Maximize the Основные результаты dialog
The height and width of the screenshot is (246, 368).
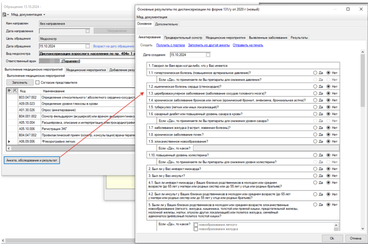point(348,9)
